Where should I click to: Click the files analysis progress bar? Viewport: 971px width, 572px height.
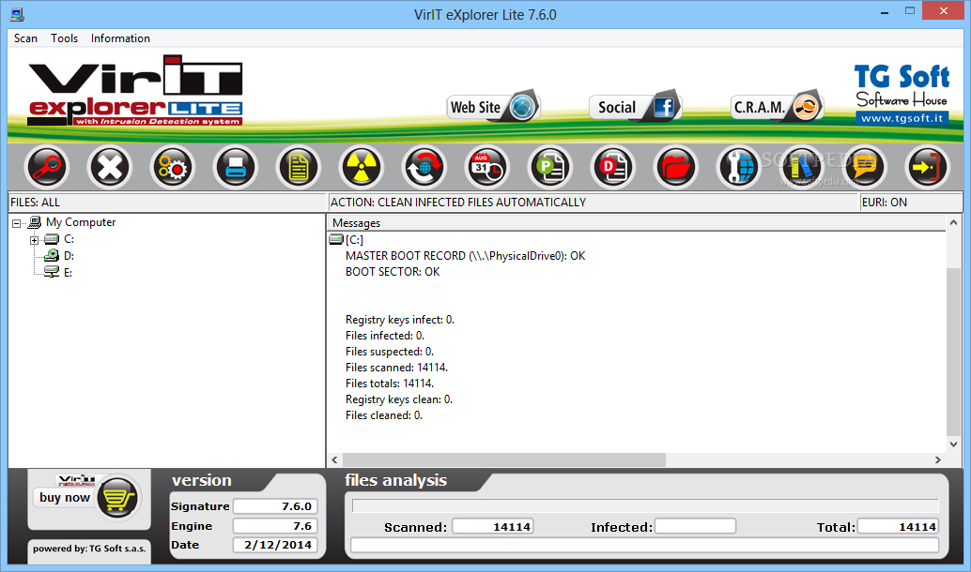pyautogui.click(x=645, y=505)
